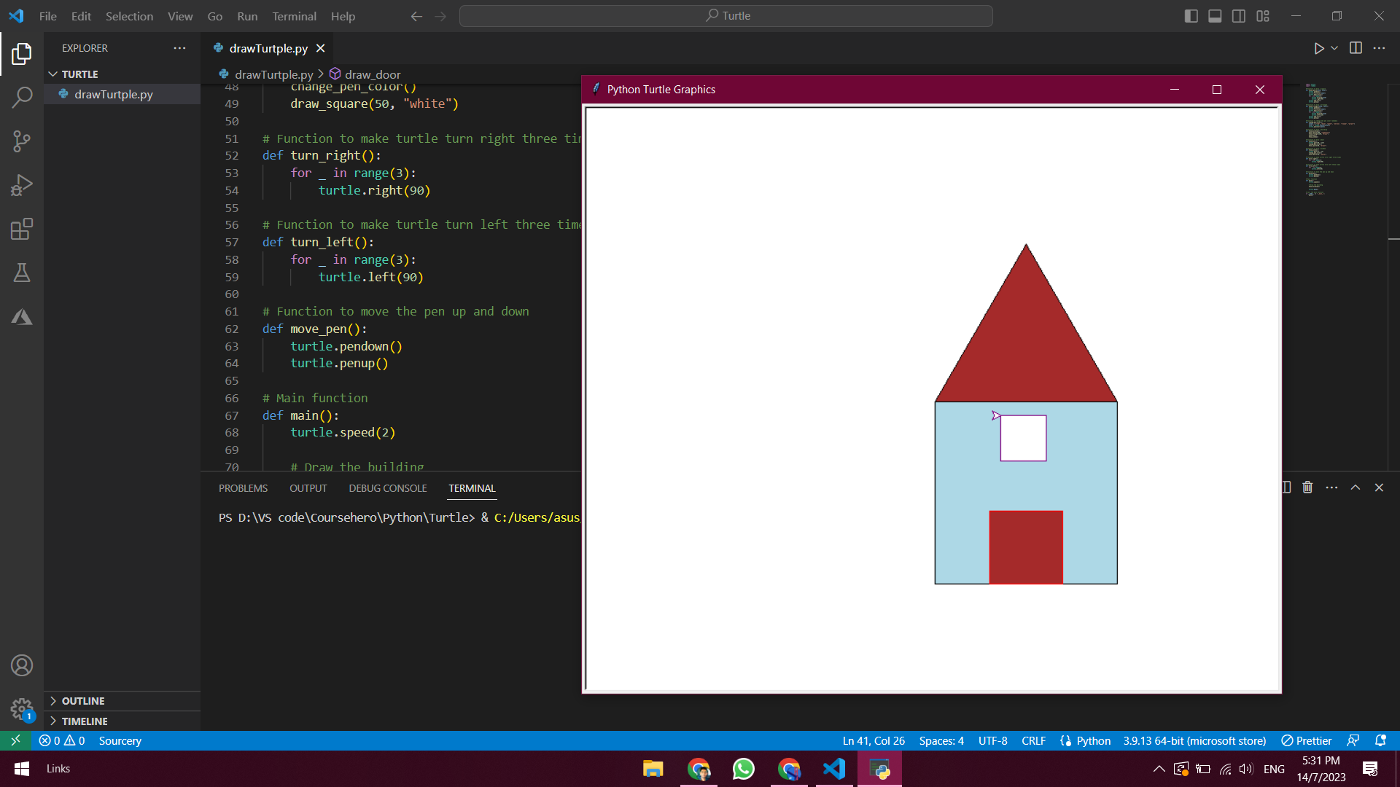
Task: Toggle the Secondary Side Bar
Action: tap(1238, 15)
